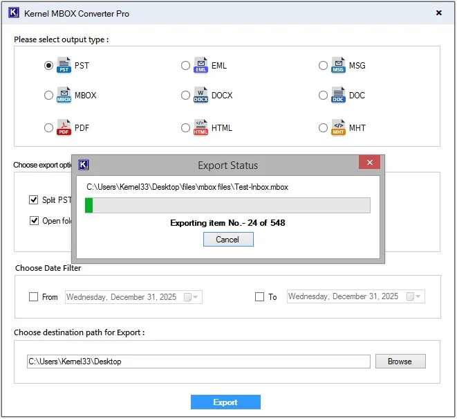The image size is (457, 419).
Task: Select the HTML radio button
Action: click(x=185, y=127)
